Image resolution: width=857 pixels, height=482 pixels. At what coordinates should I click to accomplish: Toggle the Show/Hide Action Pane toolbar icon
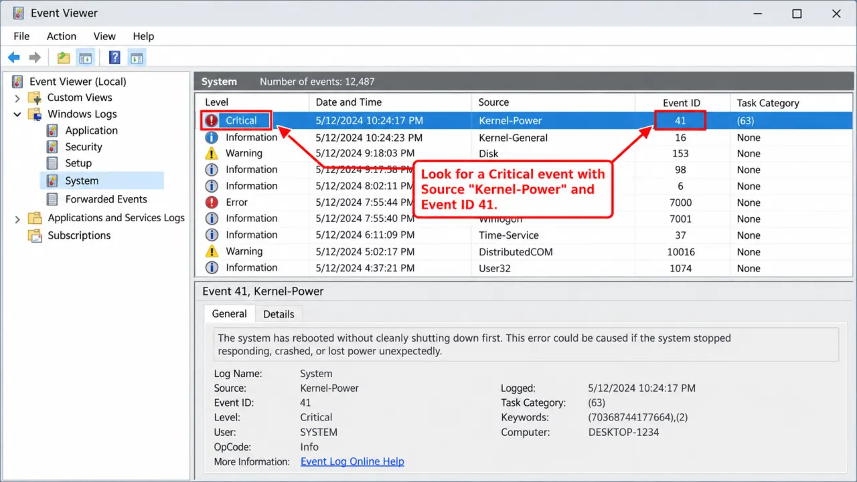coord(136,57)
